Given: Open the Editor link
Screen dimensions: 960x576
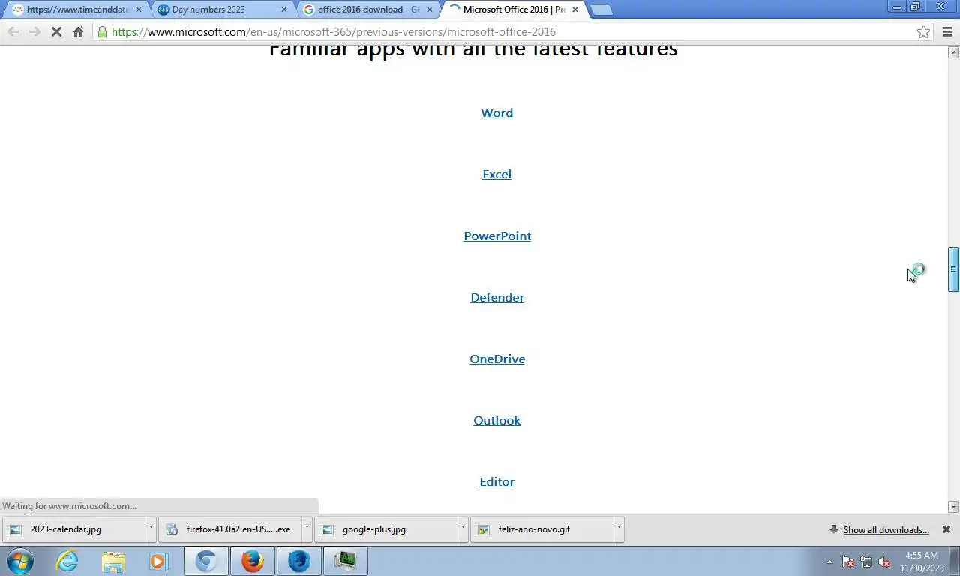Looking at the screenshot, I should tap(497, 481).
